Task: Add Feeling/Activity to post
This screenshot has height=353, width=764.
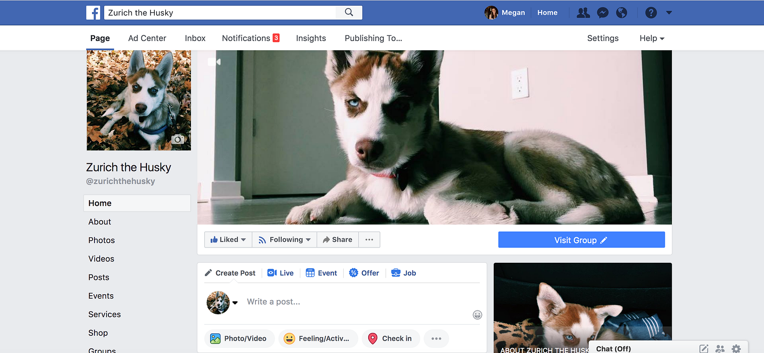Action: (x=318, y=339)
